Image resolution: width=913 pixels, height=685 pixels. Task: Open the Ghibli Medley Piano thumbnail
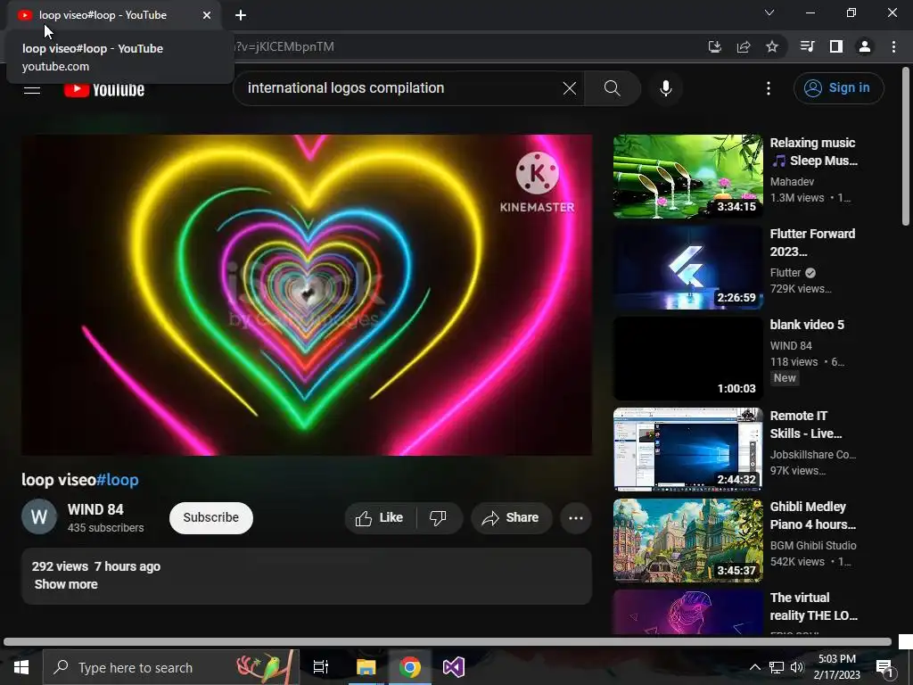click(687, 541)
